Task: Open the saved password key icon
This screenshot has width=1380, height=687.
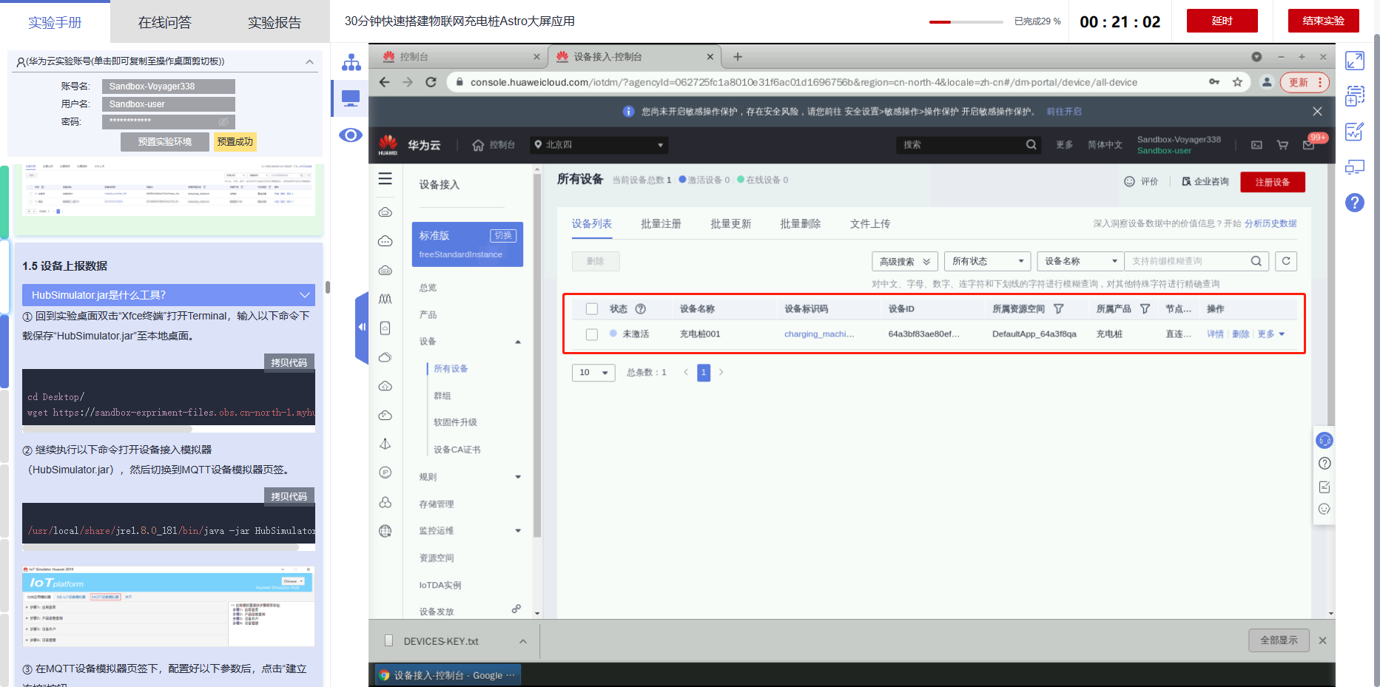Action: tap(1214, 82)
